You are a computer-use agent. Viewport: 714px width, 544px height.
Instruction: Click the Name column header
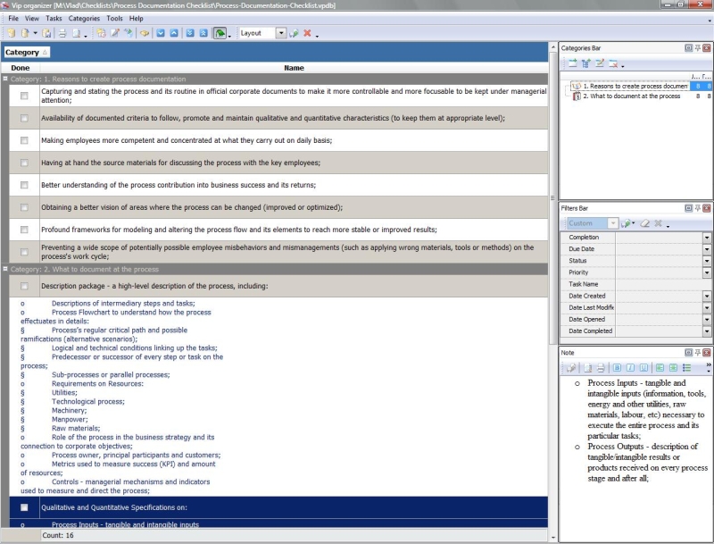point(294,68)
